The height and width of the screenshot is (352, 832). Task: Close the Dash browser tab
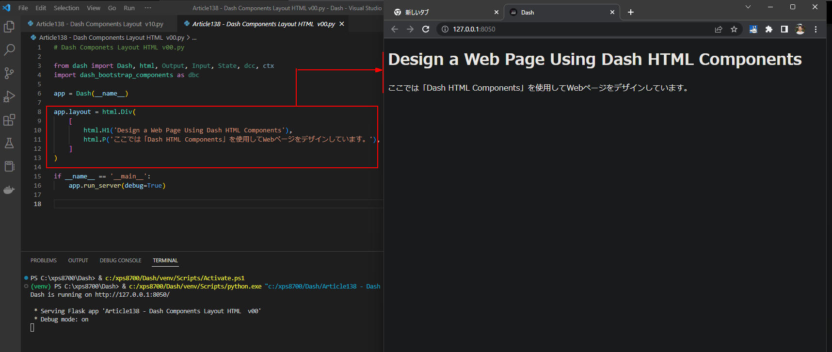[x=612, y=12]
